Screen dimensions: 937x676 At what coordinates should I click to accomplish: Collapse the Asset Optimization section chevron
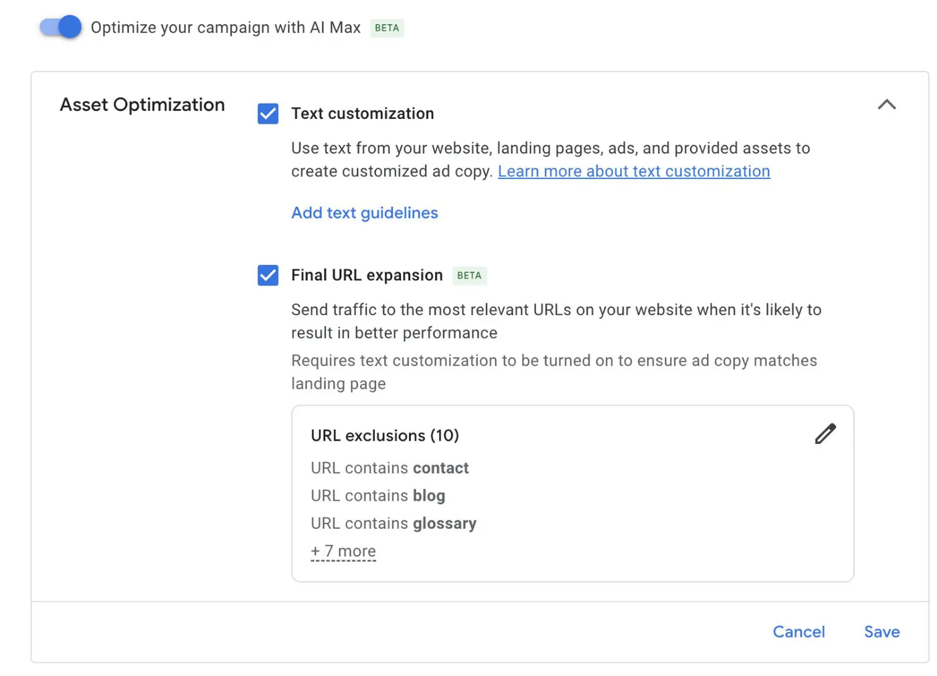(x=887, y=104)
